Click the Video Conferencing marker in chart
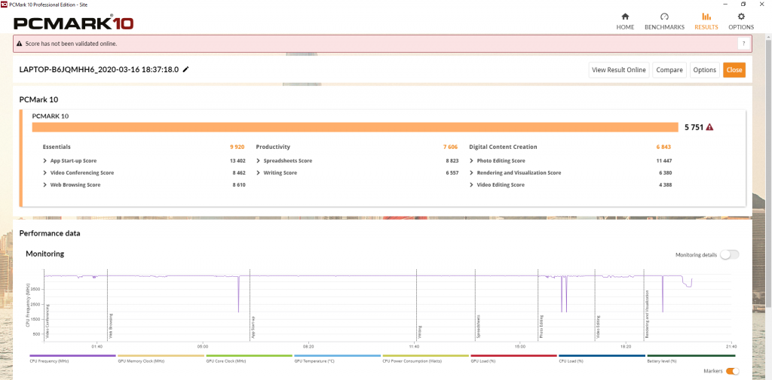The image size is (772, 380). (x=47, y=321)
